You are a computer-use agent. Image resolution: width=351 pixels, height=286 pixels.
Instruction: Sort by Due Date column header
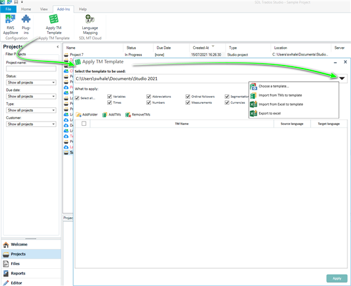(x=172, y=48)
